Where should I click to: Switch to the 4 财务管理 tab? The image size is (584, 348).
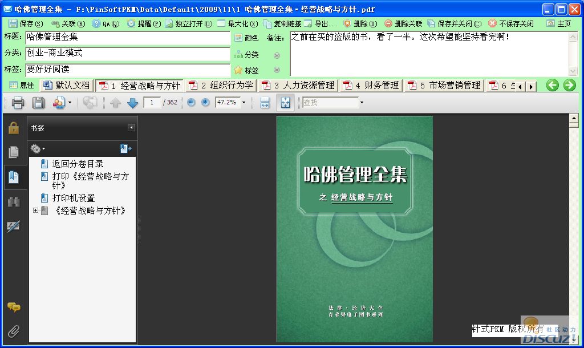coord(371,86)
